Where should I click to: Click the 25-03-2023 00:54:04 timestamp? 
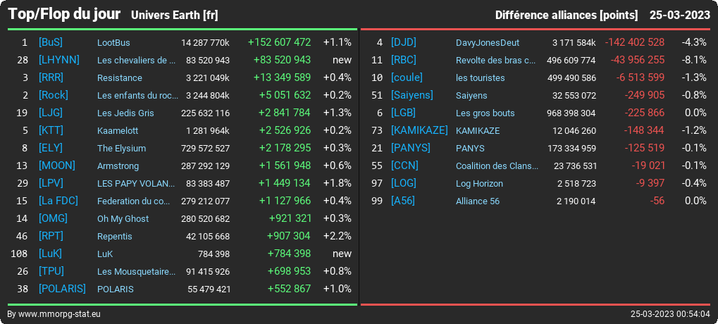coord(670,314)
